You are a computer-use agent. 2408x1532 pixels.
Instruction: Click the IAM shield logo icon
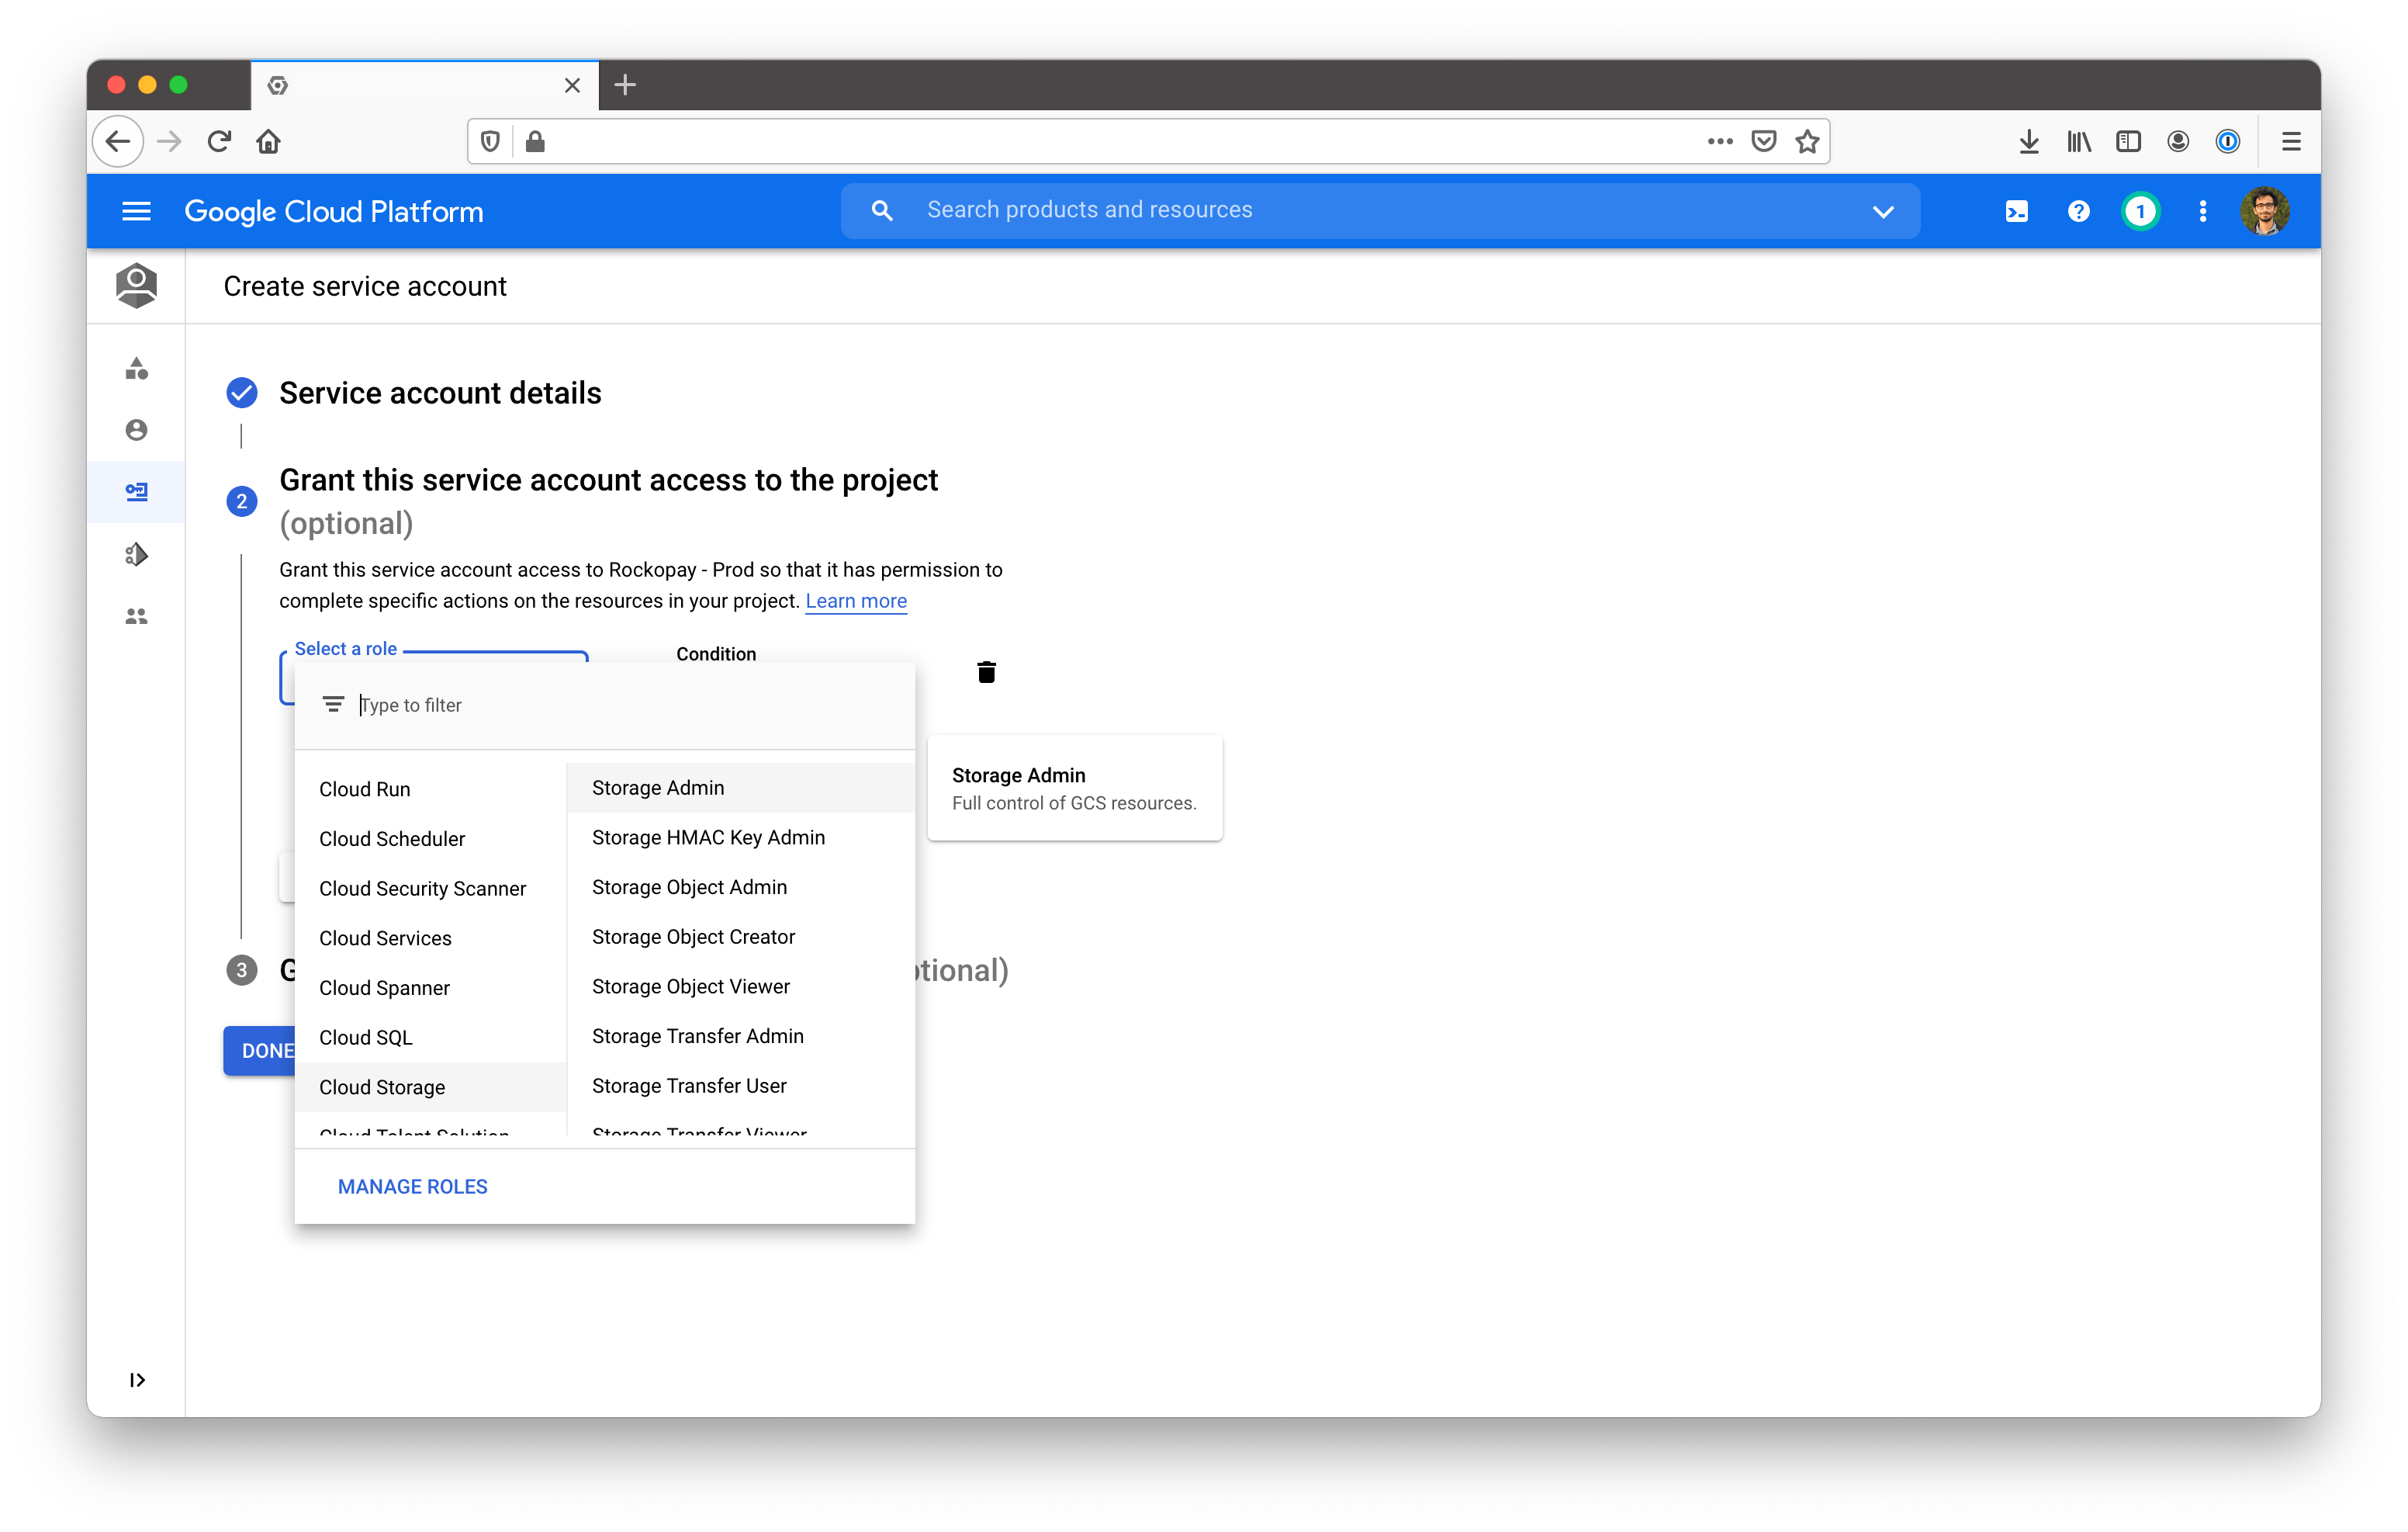click(x=136, y=285)
